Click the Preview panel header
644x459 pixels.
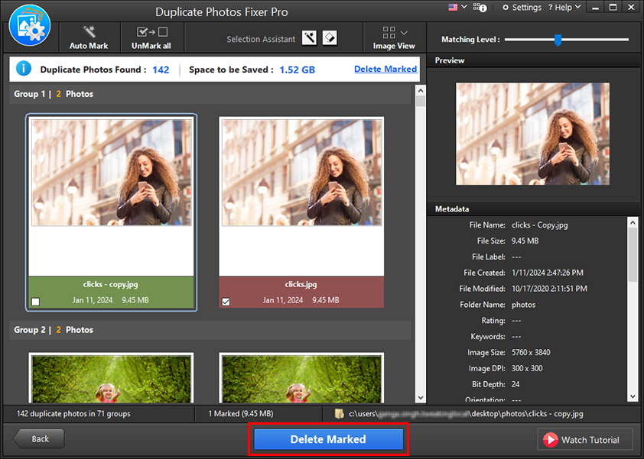[533, 60]
